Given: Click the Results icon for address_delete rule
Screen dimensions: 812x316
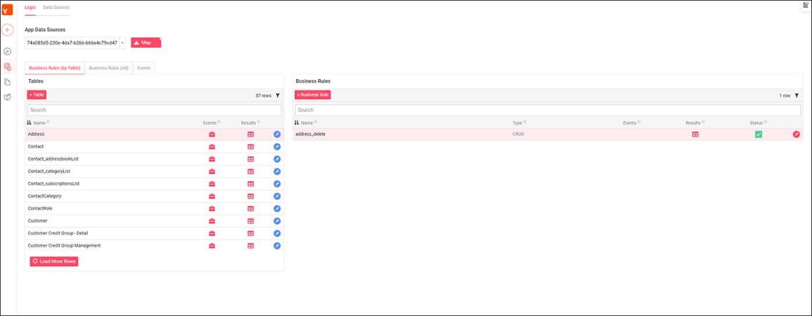Looking at the screenshot, I should (x=695, y=134).
